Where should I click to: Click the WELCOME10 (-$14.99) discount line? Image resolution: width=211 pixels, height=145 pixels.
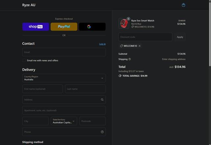(x=143, y=27)
